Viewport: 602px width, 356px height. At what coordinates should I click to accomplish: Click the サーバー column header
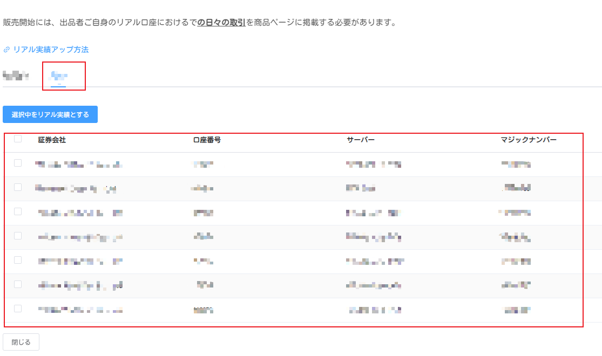[x=360, y=140]
